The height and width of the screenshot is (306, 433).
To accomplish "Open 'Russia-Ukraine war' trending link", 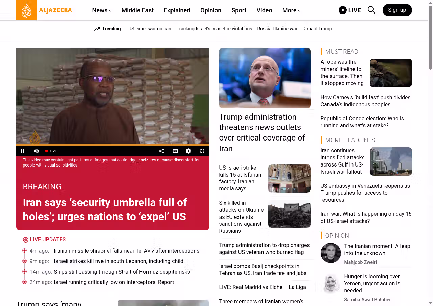I will (x=277, y=29).
